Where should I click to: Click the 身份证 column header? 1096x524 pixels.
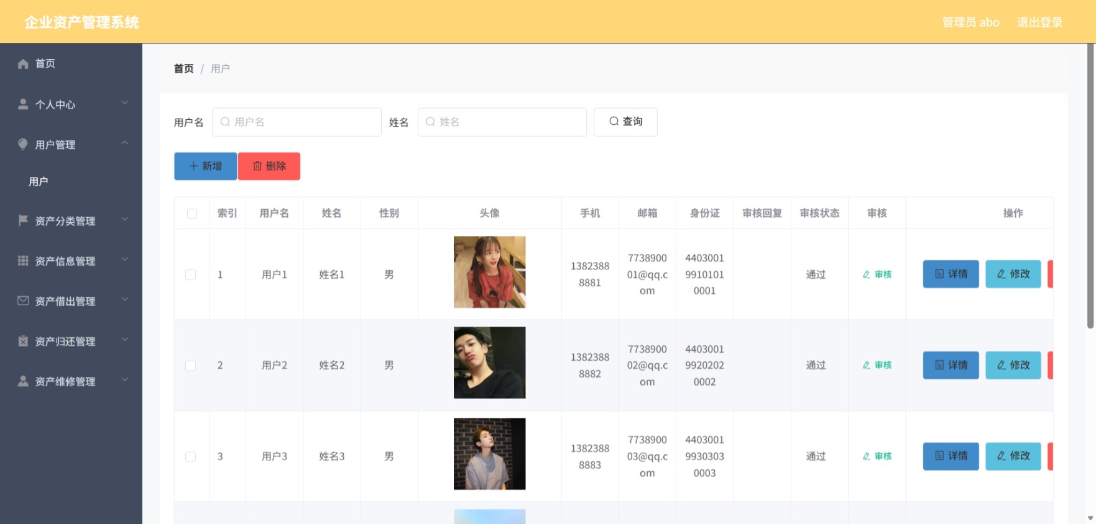(x=704, y=213)
